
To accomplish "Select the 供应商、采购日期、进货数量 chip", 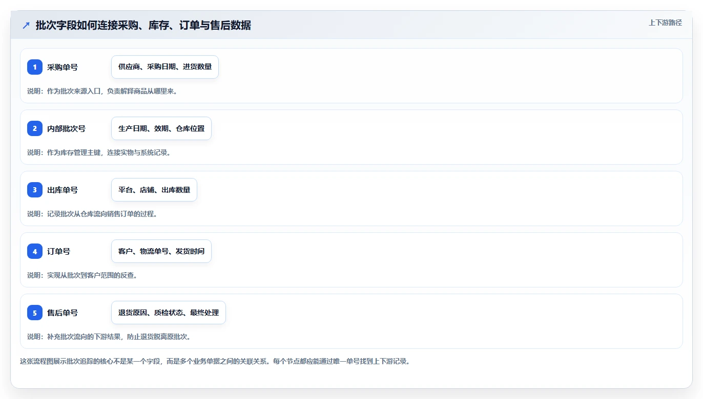I will pos(165,67).
